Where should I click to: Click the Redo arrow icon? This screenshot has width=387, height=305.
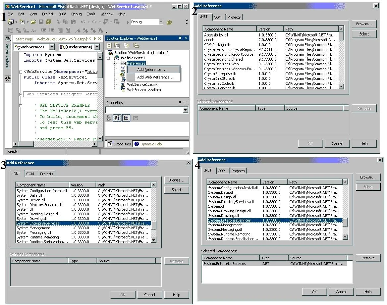coord(94,22)
